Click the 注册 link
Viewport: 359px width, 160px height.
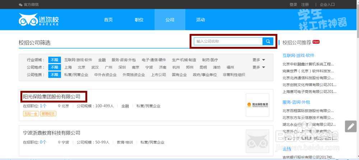click(305, 5)
